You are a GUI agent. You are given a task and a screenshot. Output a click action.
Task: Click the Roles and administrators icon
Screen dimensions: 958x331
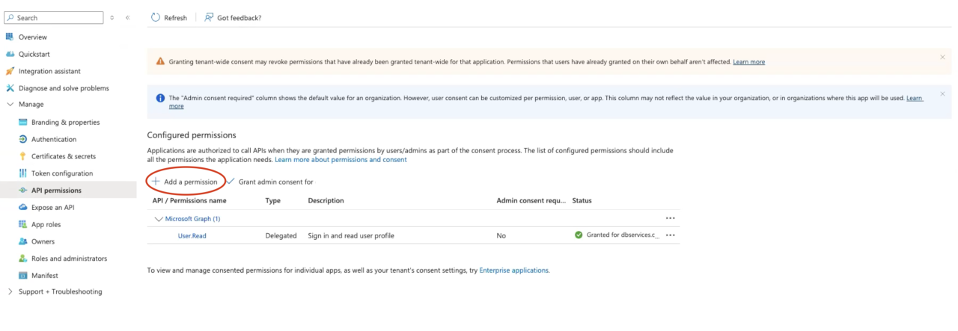tap(23, 259)
